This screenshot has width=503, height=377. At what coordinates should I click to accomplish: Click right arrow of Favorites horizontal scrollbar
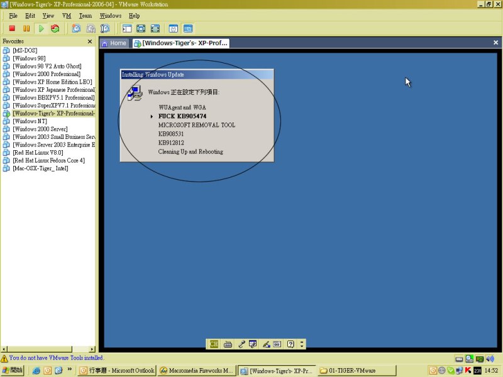(x=92, y=349)
